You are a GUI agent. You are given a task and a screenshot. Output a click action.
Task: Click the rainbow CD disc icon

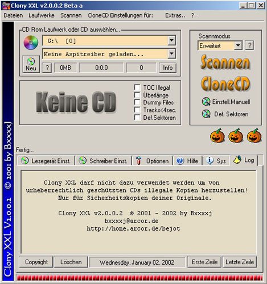point(31,43)
